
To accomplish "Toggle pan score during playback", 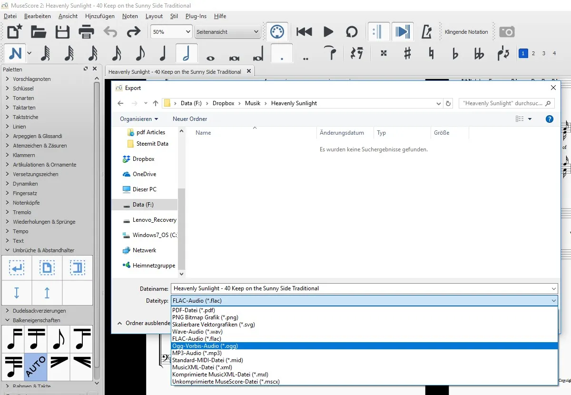I will point(403,32).
